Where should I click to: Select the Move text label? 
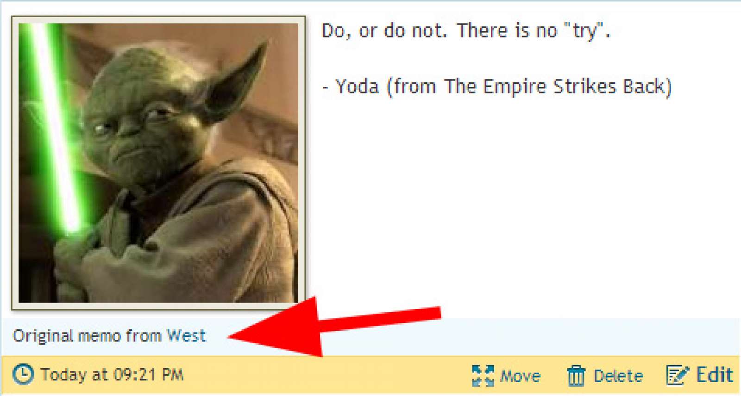point(520,376)
